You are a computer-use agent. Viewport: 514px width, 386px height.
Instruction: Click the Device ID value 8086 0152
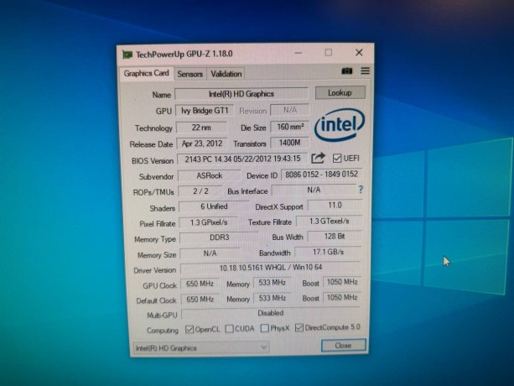tap(321, 175)
